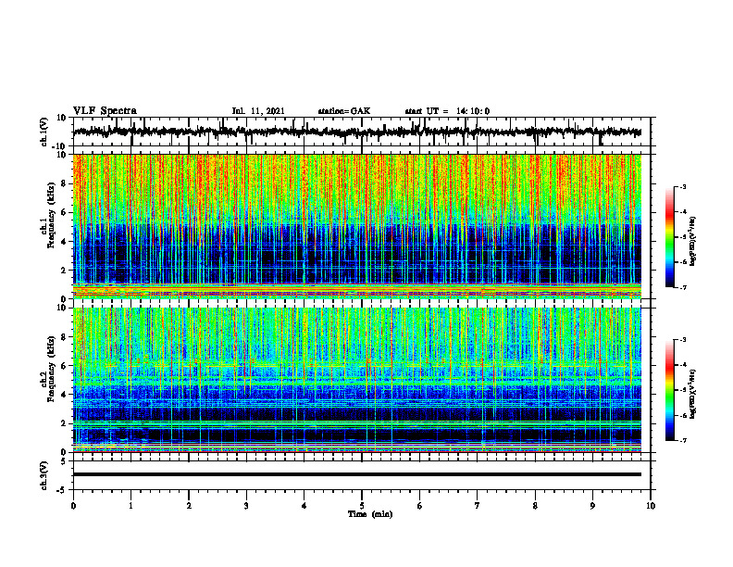Click time tick label '5' on x-axis
Screen dimensions: 733x567
362,506
